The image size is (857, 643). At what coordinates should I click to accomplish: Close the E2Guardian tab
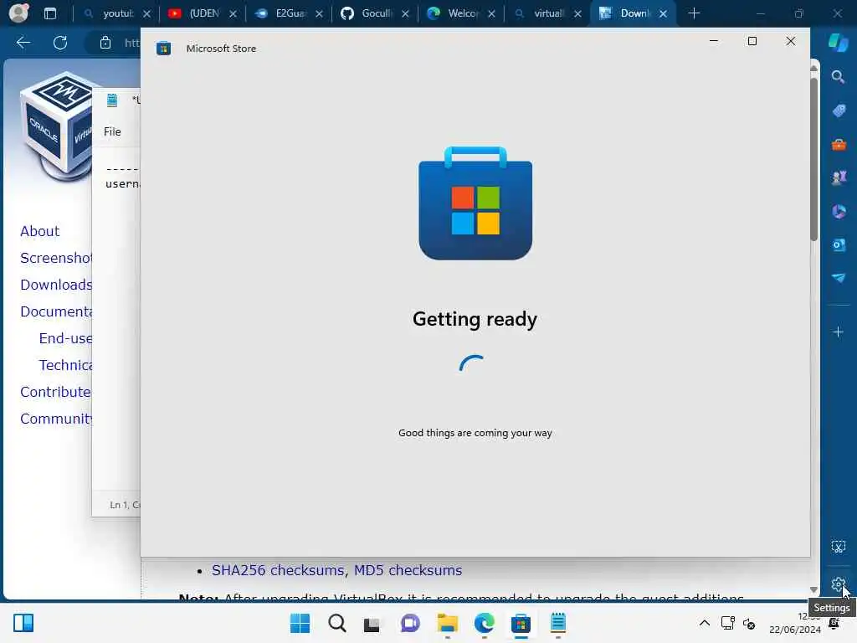[x=319, y=13]
